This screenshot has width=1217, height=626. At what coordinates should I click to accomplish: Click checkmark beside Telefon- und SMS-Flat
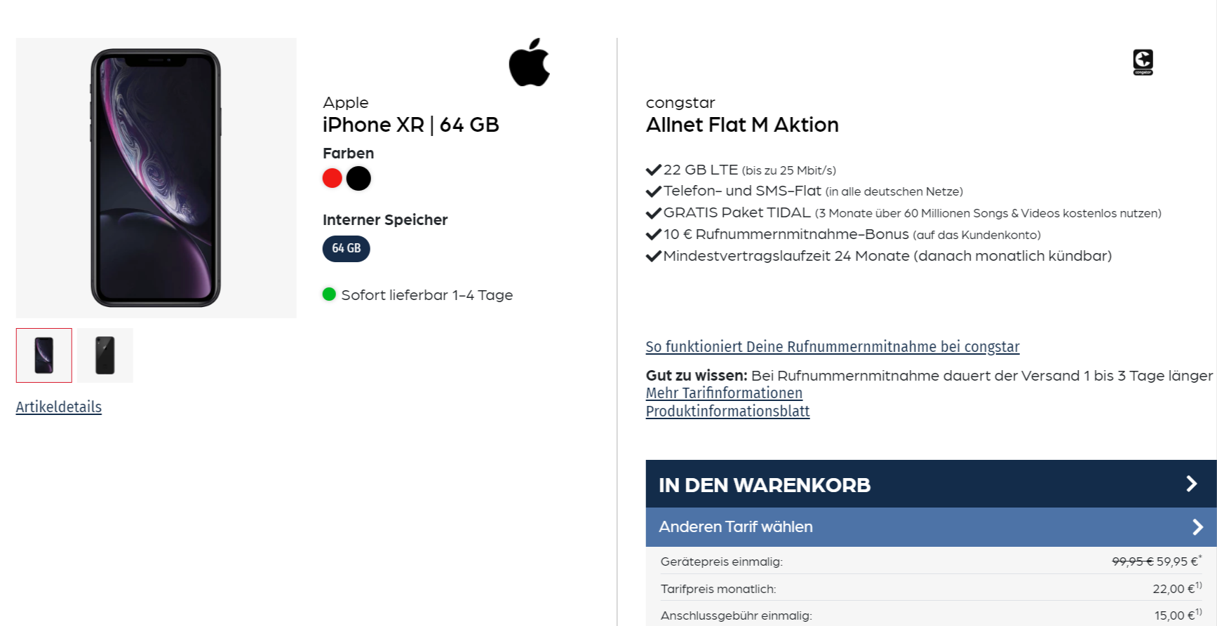(x=654, y=191)
